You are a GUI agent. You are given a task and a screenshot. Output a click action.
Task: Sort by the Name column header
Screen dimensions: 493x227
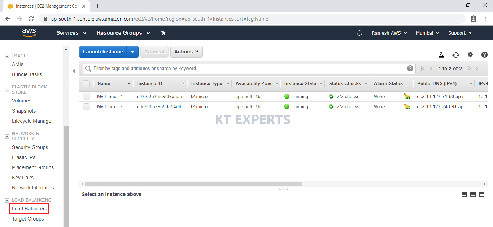114,84
